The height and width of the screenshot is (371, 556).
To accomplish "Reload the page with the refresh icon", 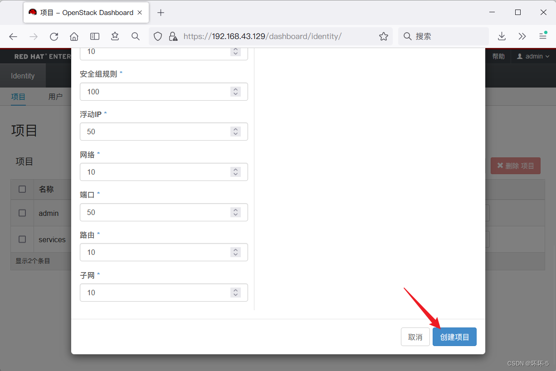I will (x=54, y=36).
